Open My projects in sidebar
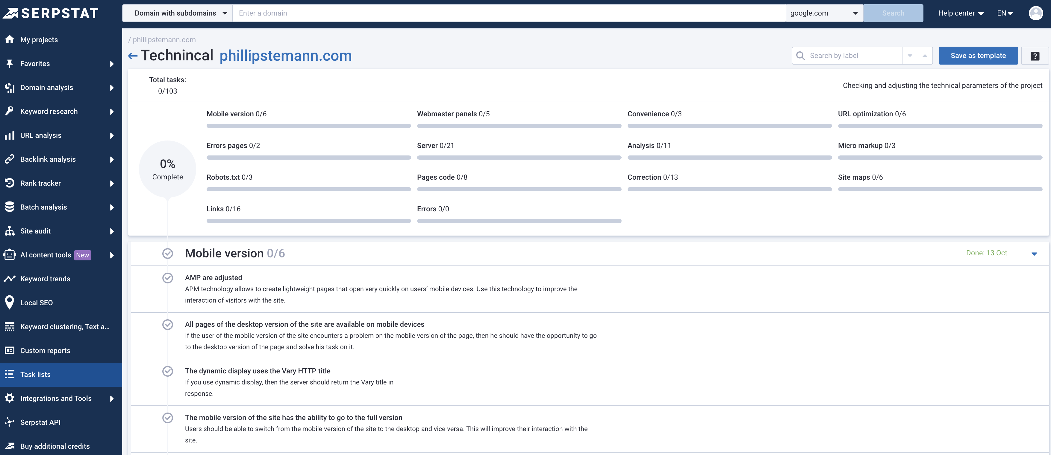The image size is (1051, 455). pyautogui.click(x=61, y=39)
